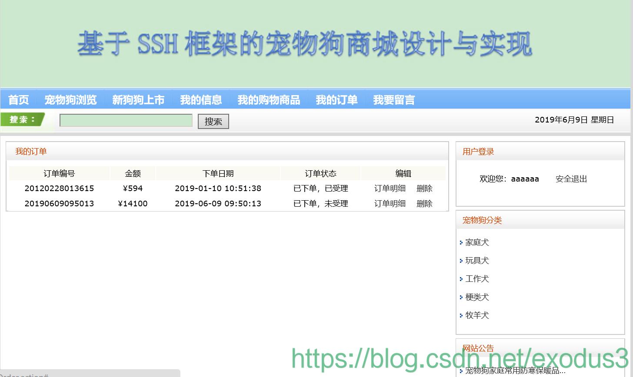Click date 2019-01-10 10:51:38

point(218,188)
